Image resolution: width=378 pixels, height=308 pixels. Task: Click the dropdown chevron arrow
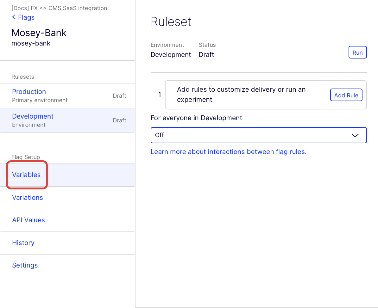(355, 135)
